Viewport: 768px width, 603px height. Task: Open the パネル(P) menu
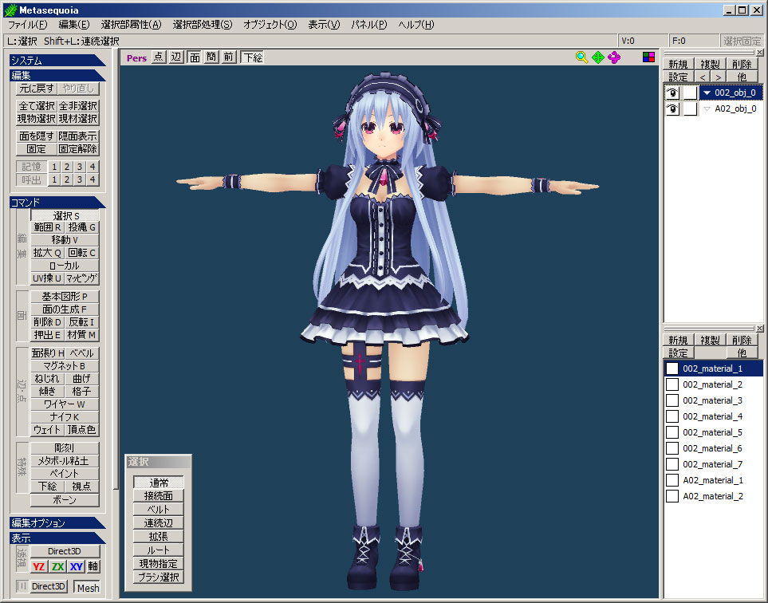point(368,25)
